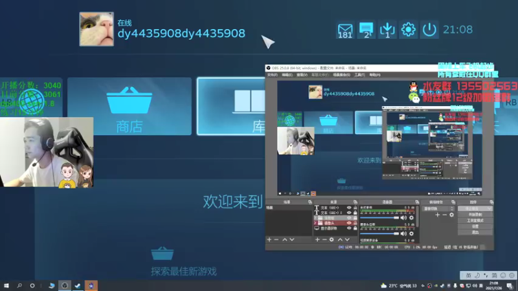This screenshot has width=518, height=291.
Task: Open the cat avatar profile picture
Action: (96, 29)
